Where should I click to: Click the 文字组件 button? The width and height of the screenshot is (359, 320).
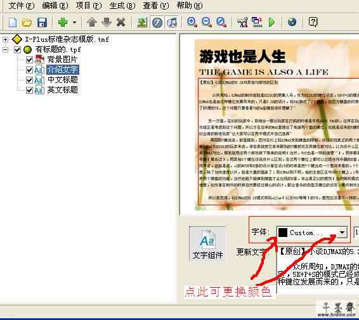(x=207, y=245)
